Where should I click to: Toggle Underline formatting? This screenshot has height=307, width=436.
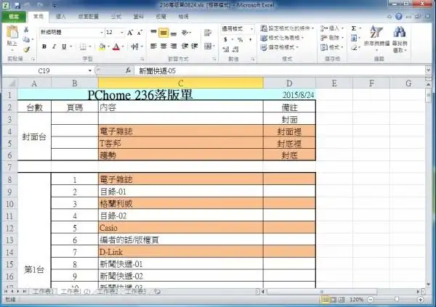point(64,46)
